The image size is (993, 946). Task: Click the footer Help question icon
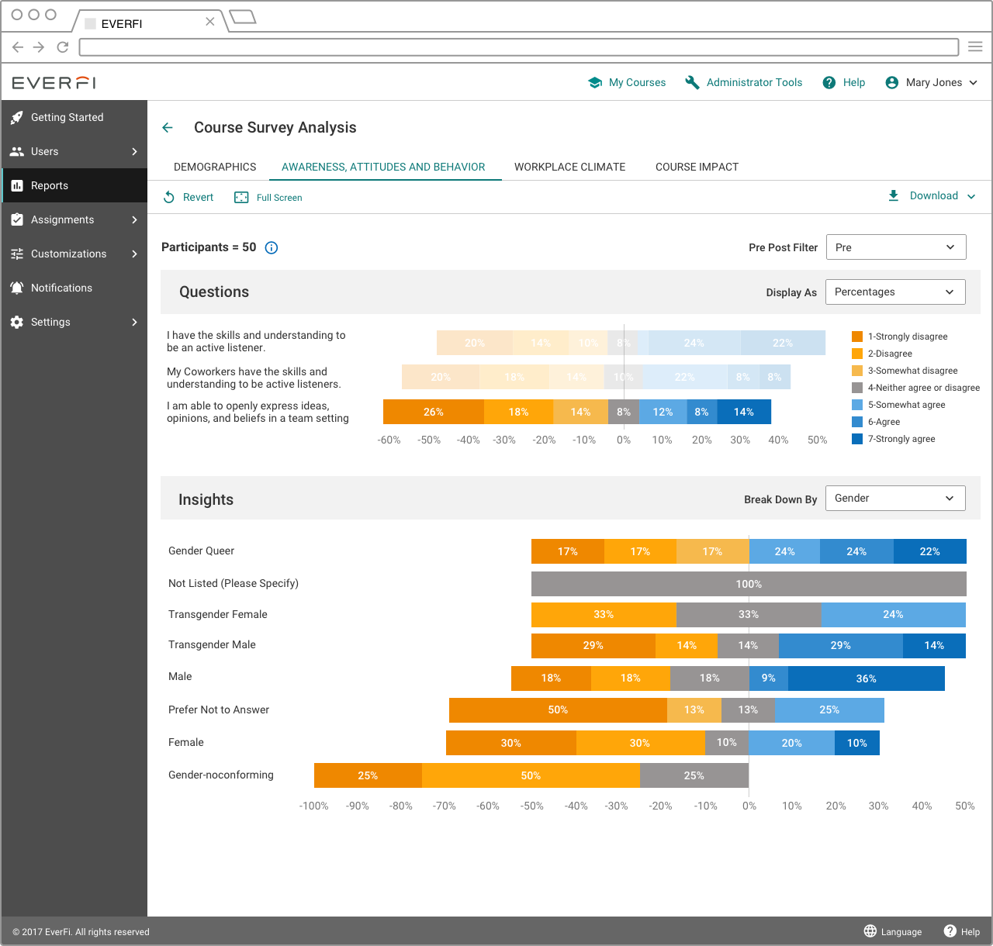tap(950, 931)
